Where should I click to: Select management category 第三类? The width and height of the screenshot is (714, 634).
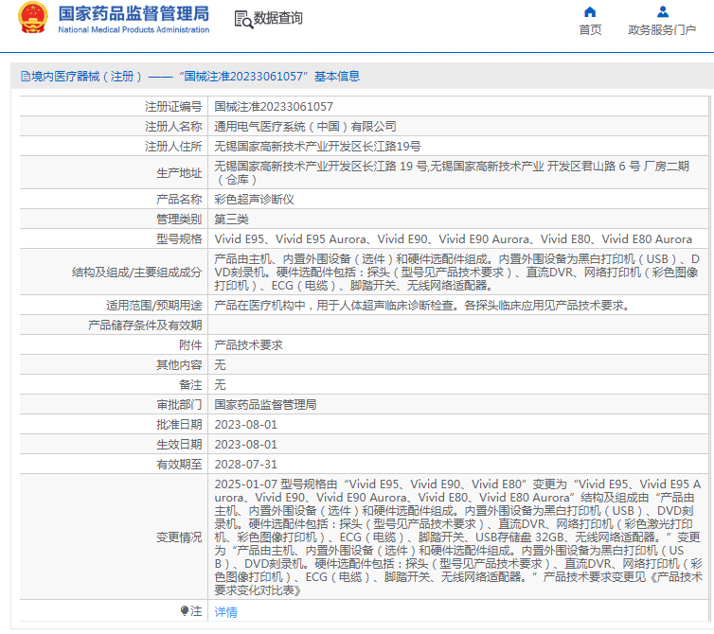[231, 220]
